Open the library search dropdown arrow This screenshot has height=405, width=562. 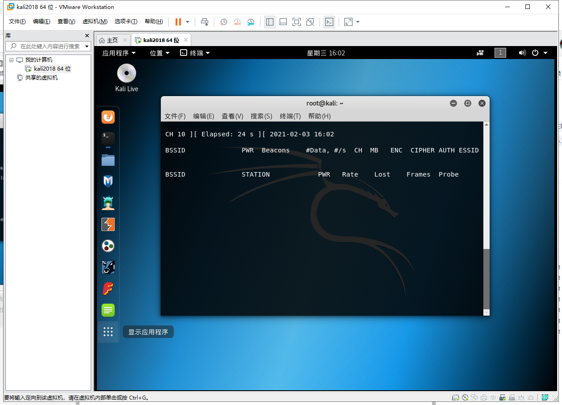87,46
